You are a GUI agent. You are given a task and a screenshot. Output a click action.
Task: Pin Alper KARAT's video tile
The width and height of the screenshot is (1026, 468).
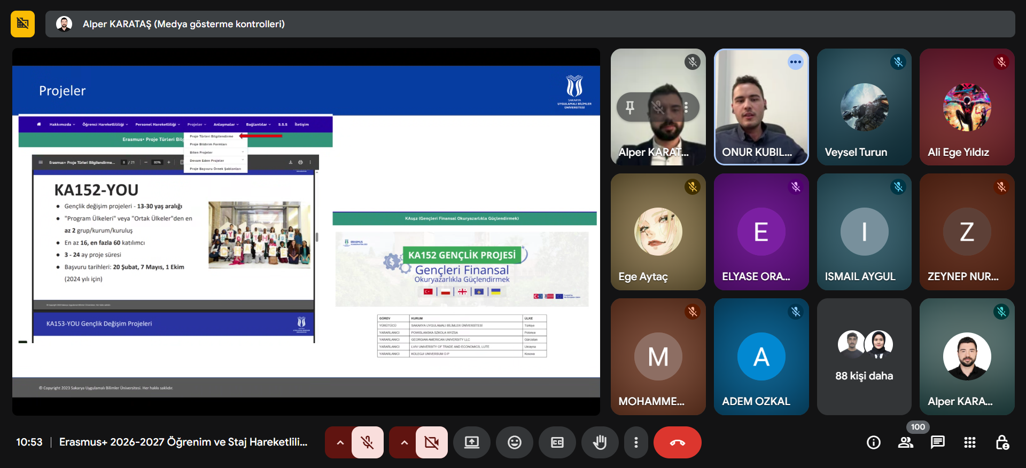pyautogui.click(x=630, y=107)
